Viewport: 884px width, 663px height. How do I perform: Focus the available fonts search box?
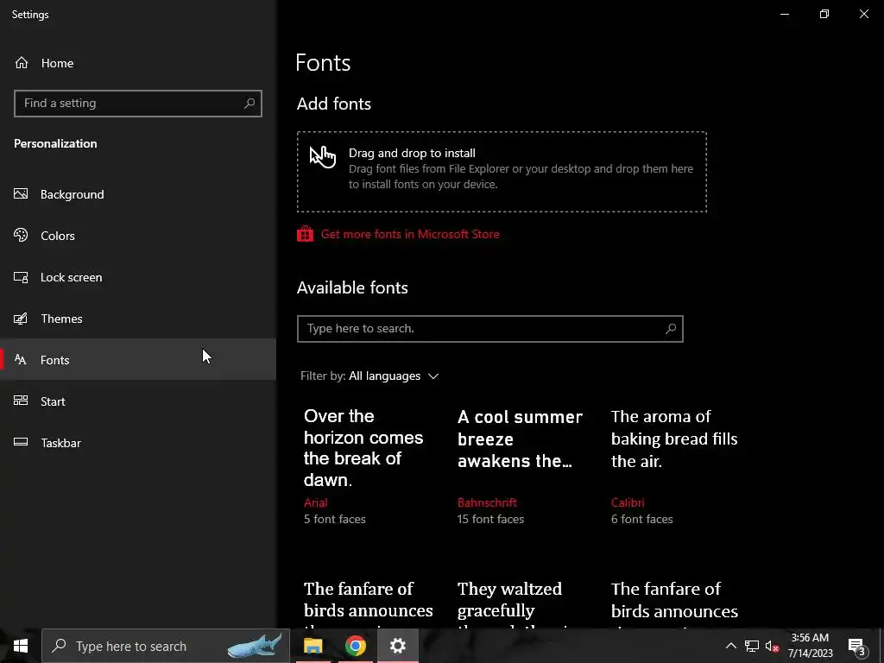point(490,329)
